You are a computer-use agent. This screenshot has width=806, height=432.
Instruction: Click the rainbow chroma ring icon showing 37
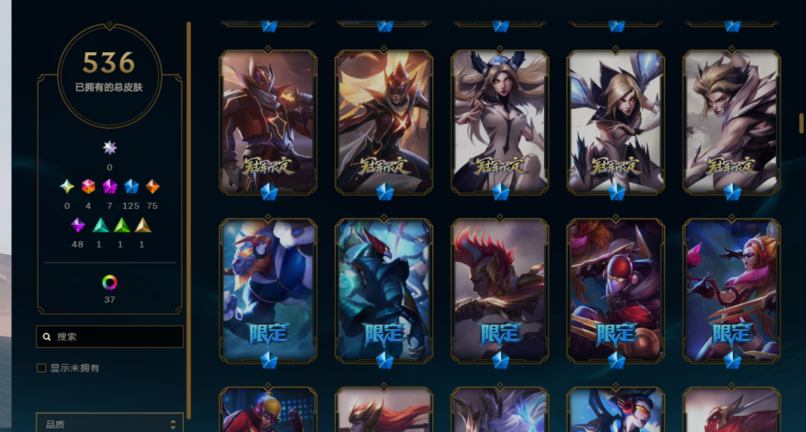[110, 283]
